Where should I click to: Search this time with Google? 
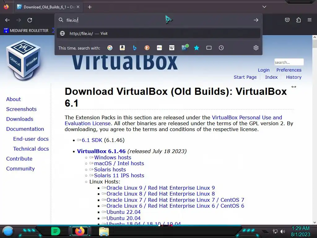tap(110, 48)
